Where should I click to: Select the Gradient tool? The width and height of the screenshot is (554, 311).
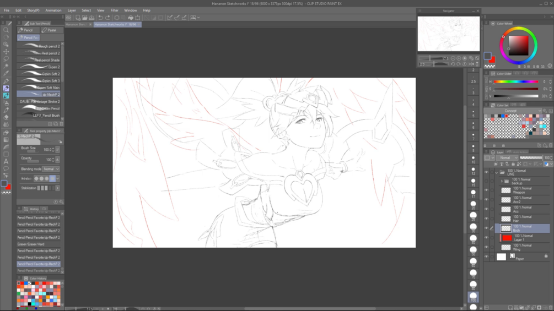point(6,140)
